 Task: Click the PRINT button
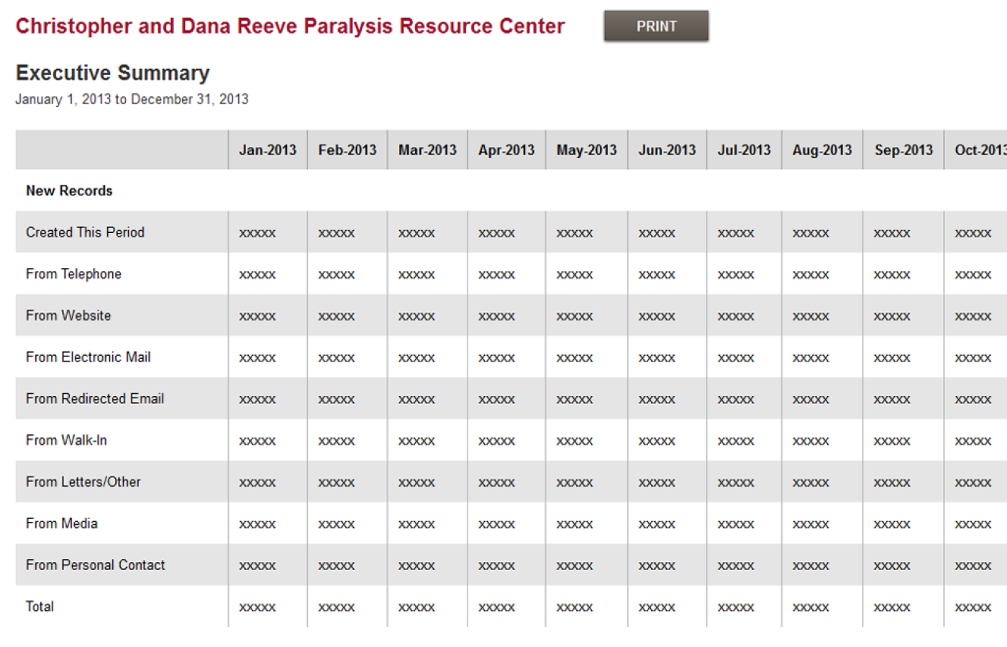click(x=656, y=26)
